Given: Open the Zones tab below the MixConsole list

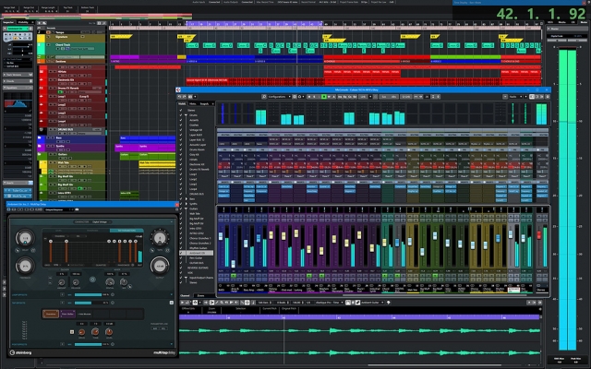Looking at the screenshot, I should pos(201,295).
